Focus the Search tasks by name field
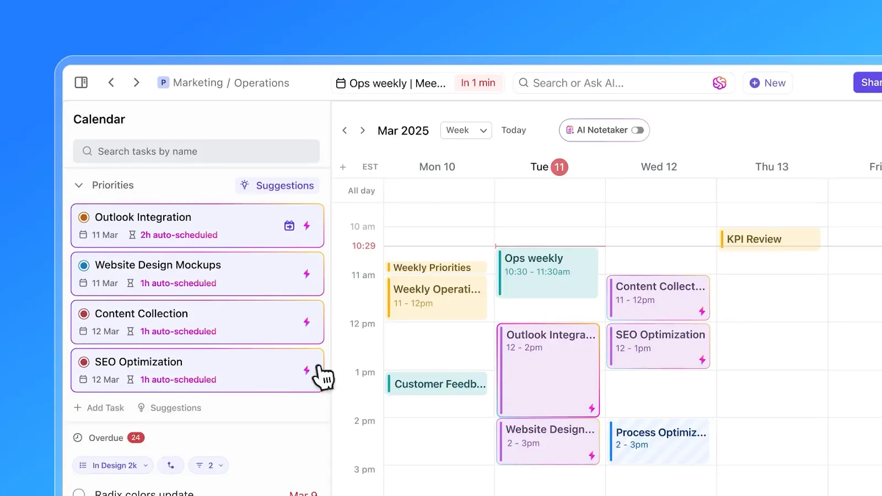The image size is (882, 496). click(196, 151)
